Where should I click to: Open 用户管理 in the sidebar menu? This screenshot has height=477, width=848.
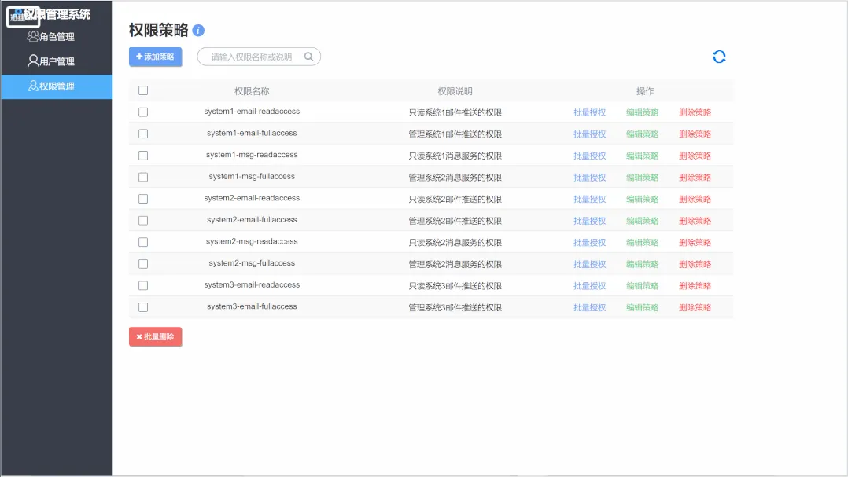pos(57,61)
